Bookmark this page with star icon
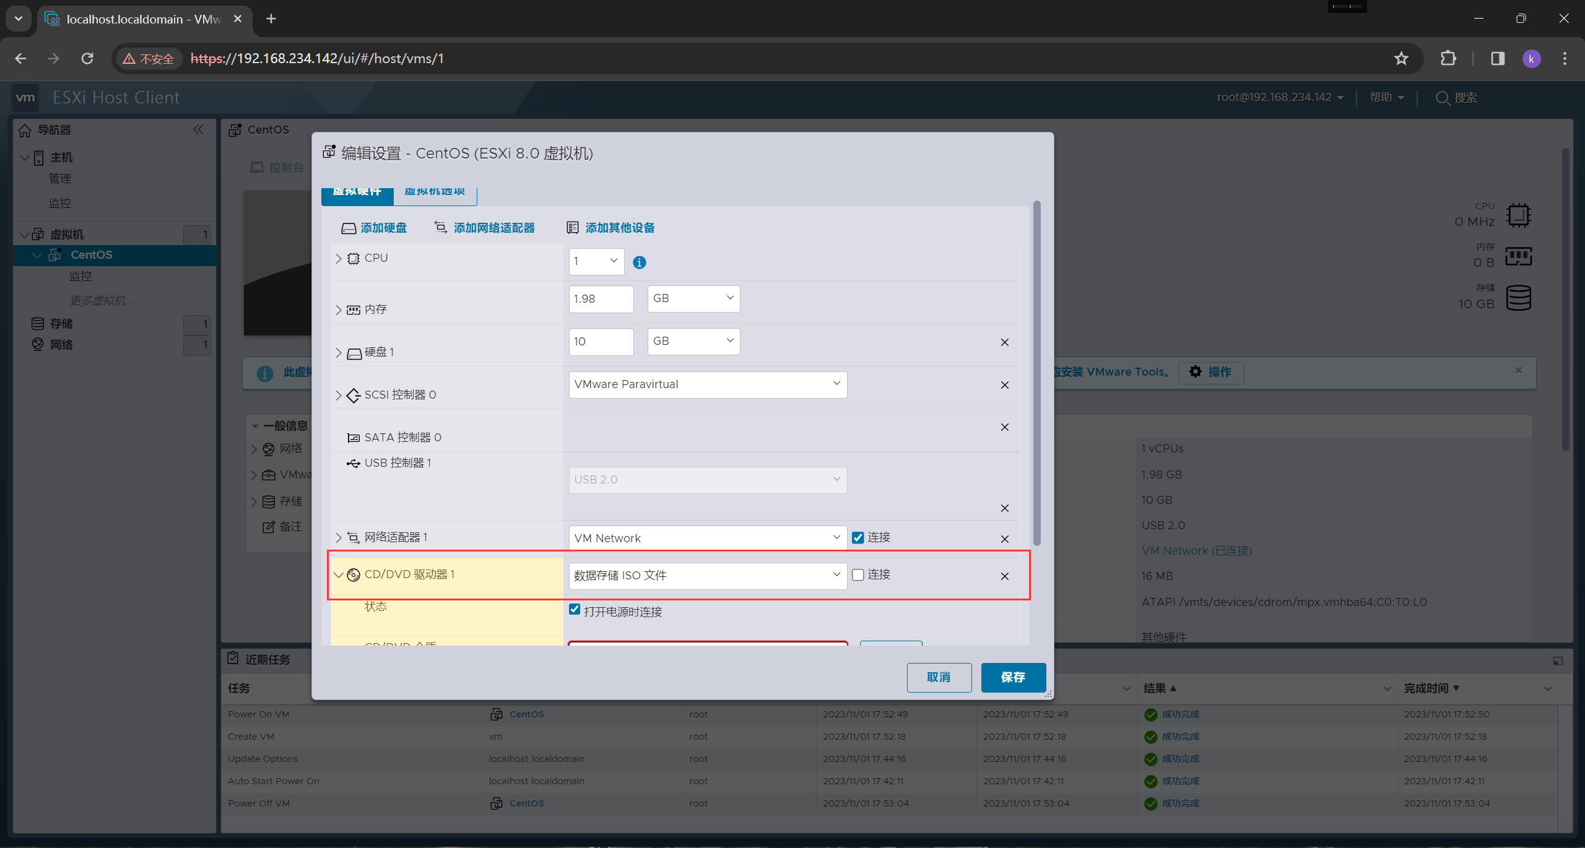Image resolution: width=1585 pixels, height=848 pixels. 1401,58
